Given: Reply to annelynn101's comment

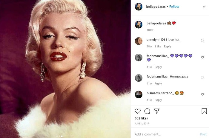Looking at the screenshot, I should tap(167, 46).
